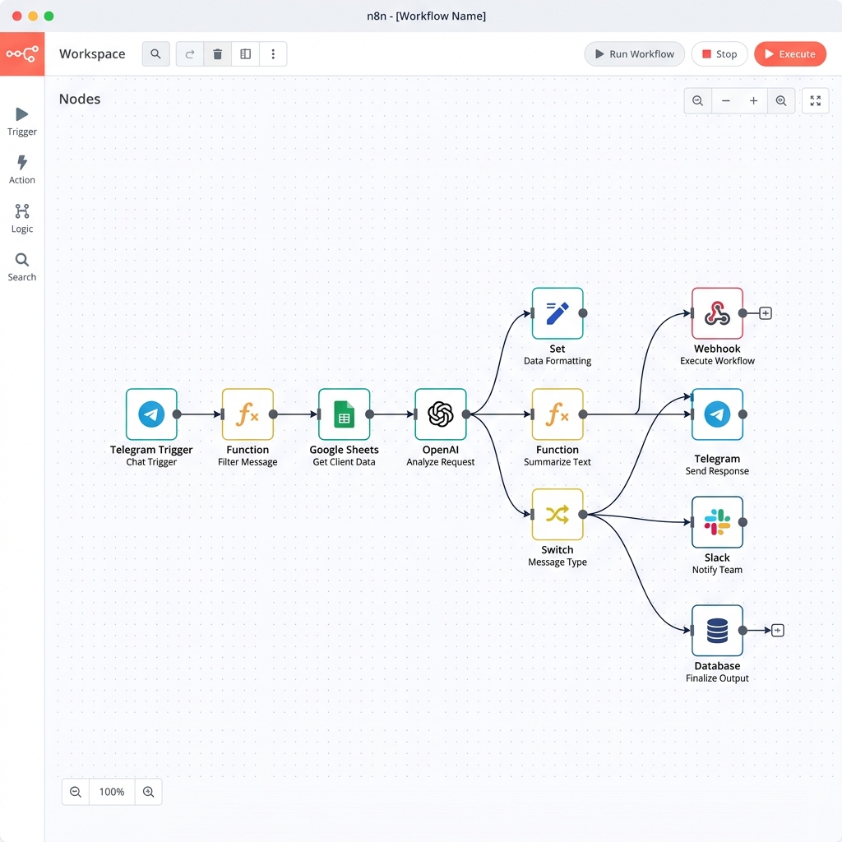Screen dimensions: 842x842
Task: Select the Set Data Formatting node
Action: (557, 313)
